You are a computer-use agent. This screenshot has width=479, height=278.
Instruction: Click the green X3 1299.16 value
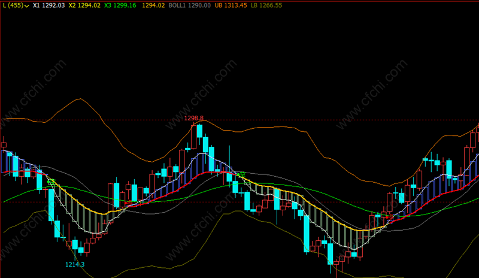(x=120, y=5)
